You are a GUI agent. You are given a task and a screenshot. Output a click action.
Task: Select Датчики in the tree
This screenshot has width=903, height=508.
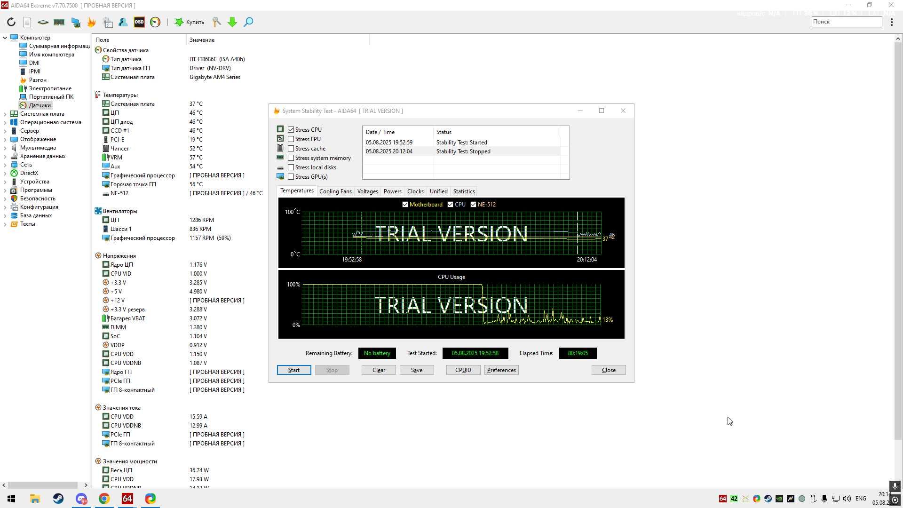point(40,105)
